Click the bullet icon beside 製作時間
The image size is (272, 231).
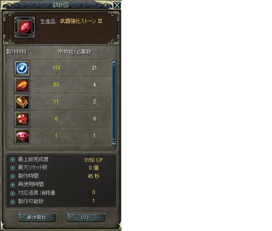12,176
